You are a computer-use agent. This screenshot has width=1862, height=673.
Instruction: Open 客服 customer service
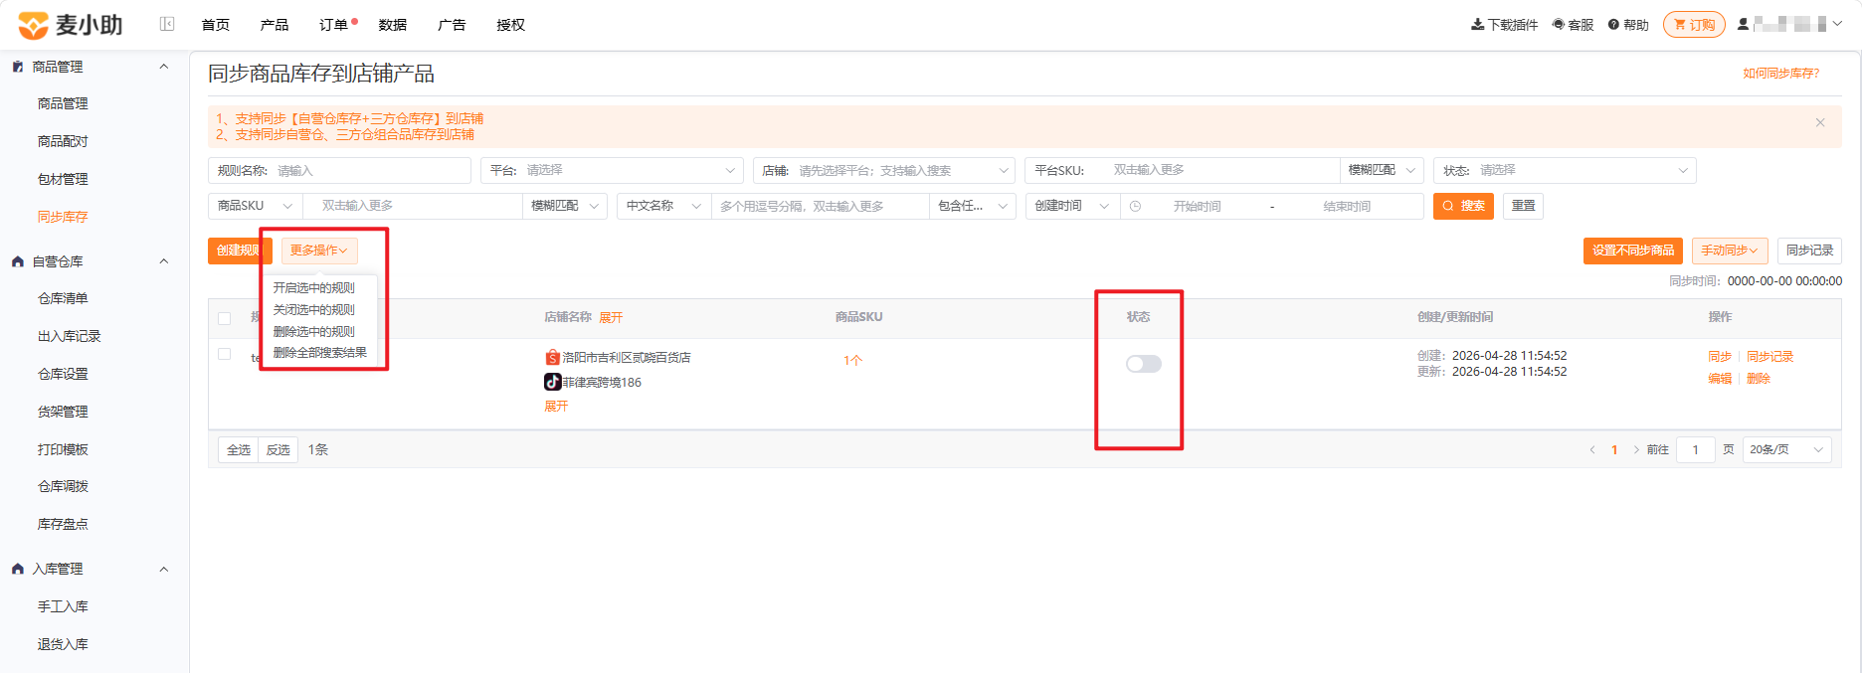pos(1573,25)
